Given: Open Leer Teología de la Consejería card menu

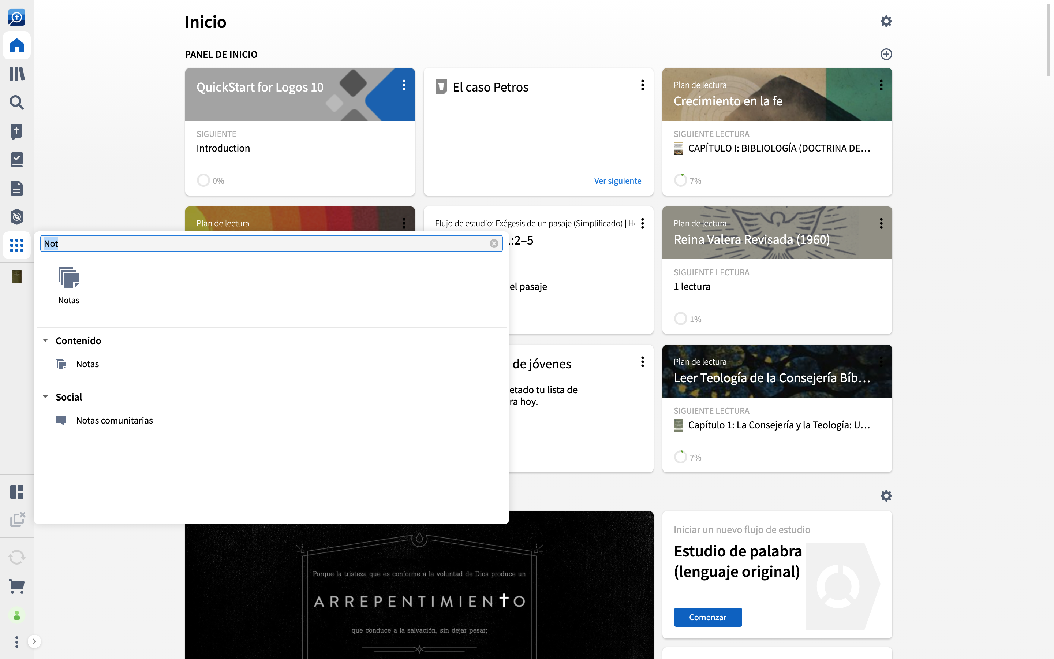Looking at the screenshot, I should (x=881, y=362).
